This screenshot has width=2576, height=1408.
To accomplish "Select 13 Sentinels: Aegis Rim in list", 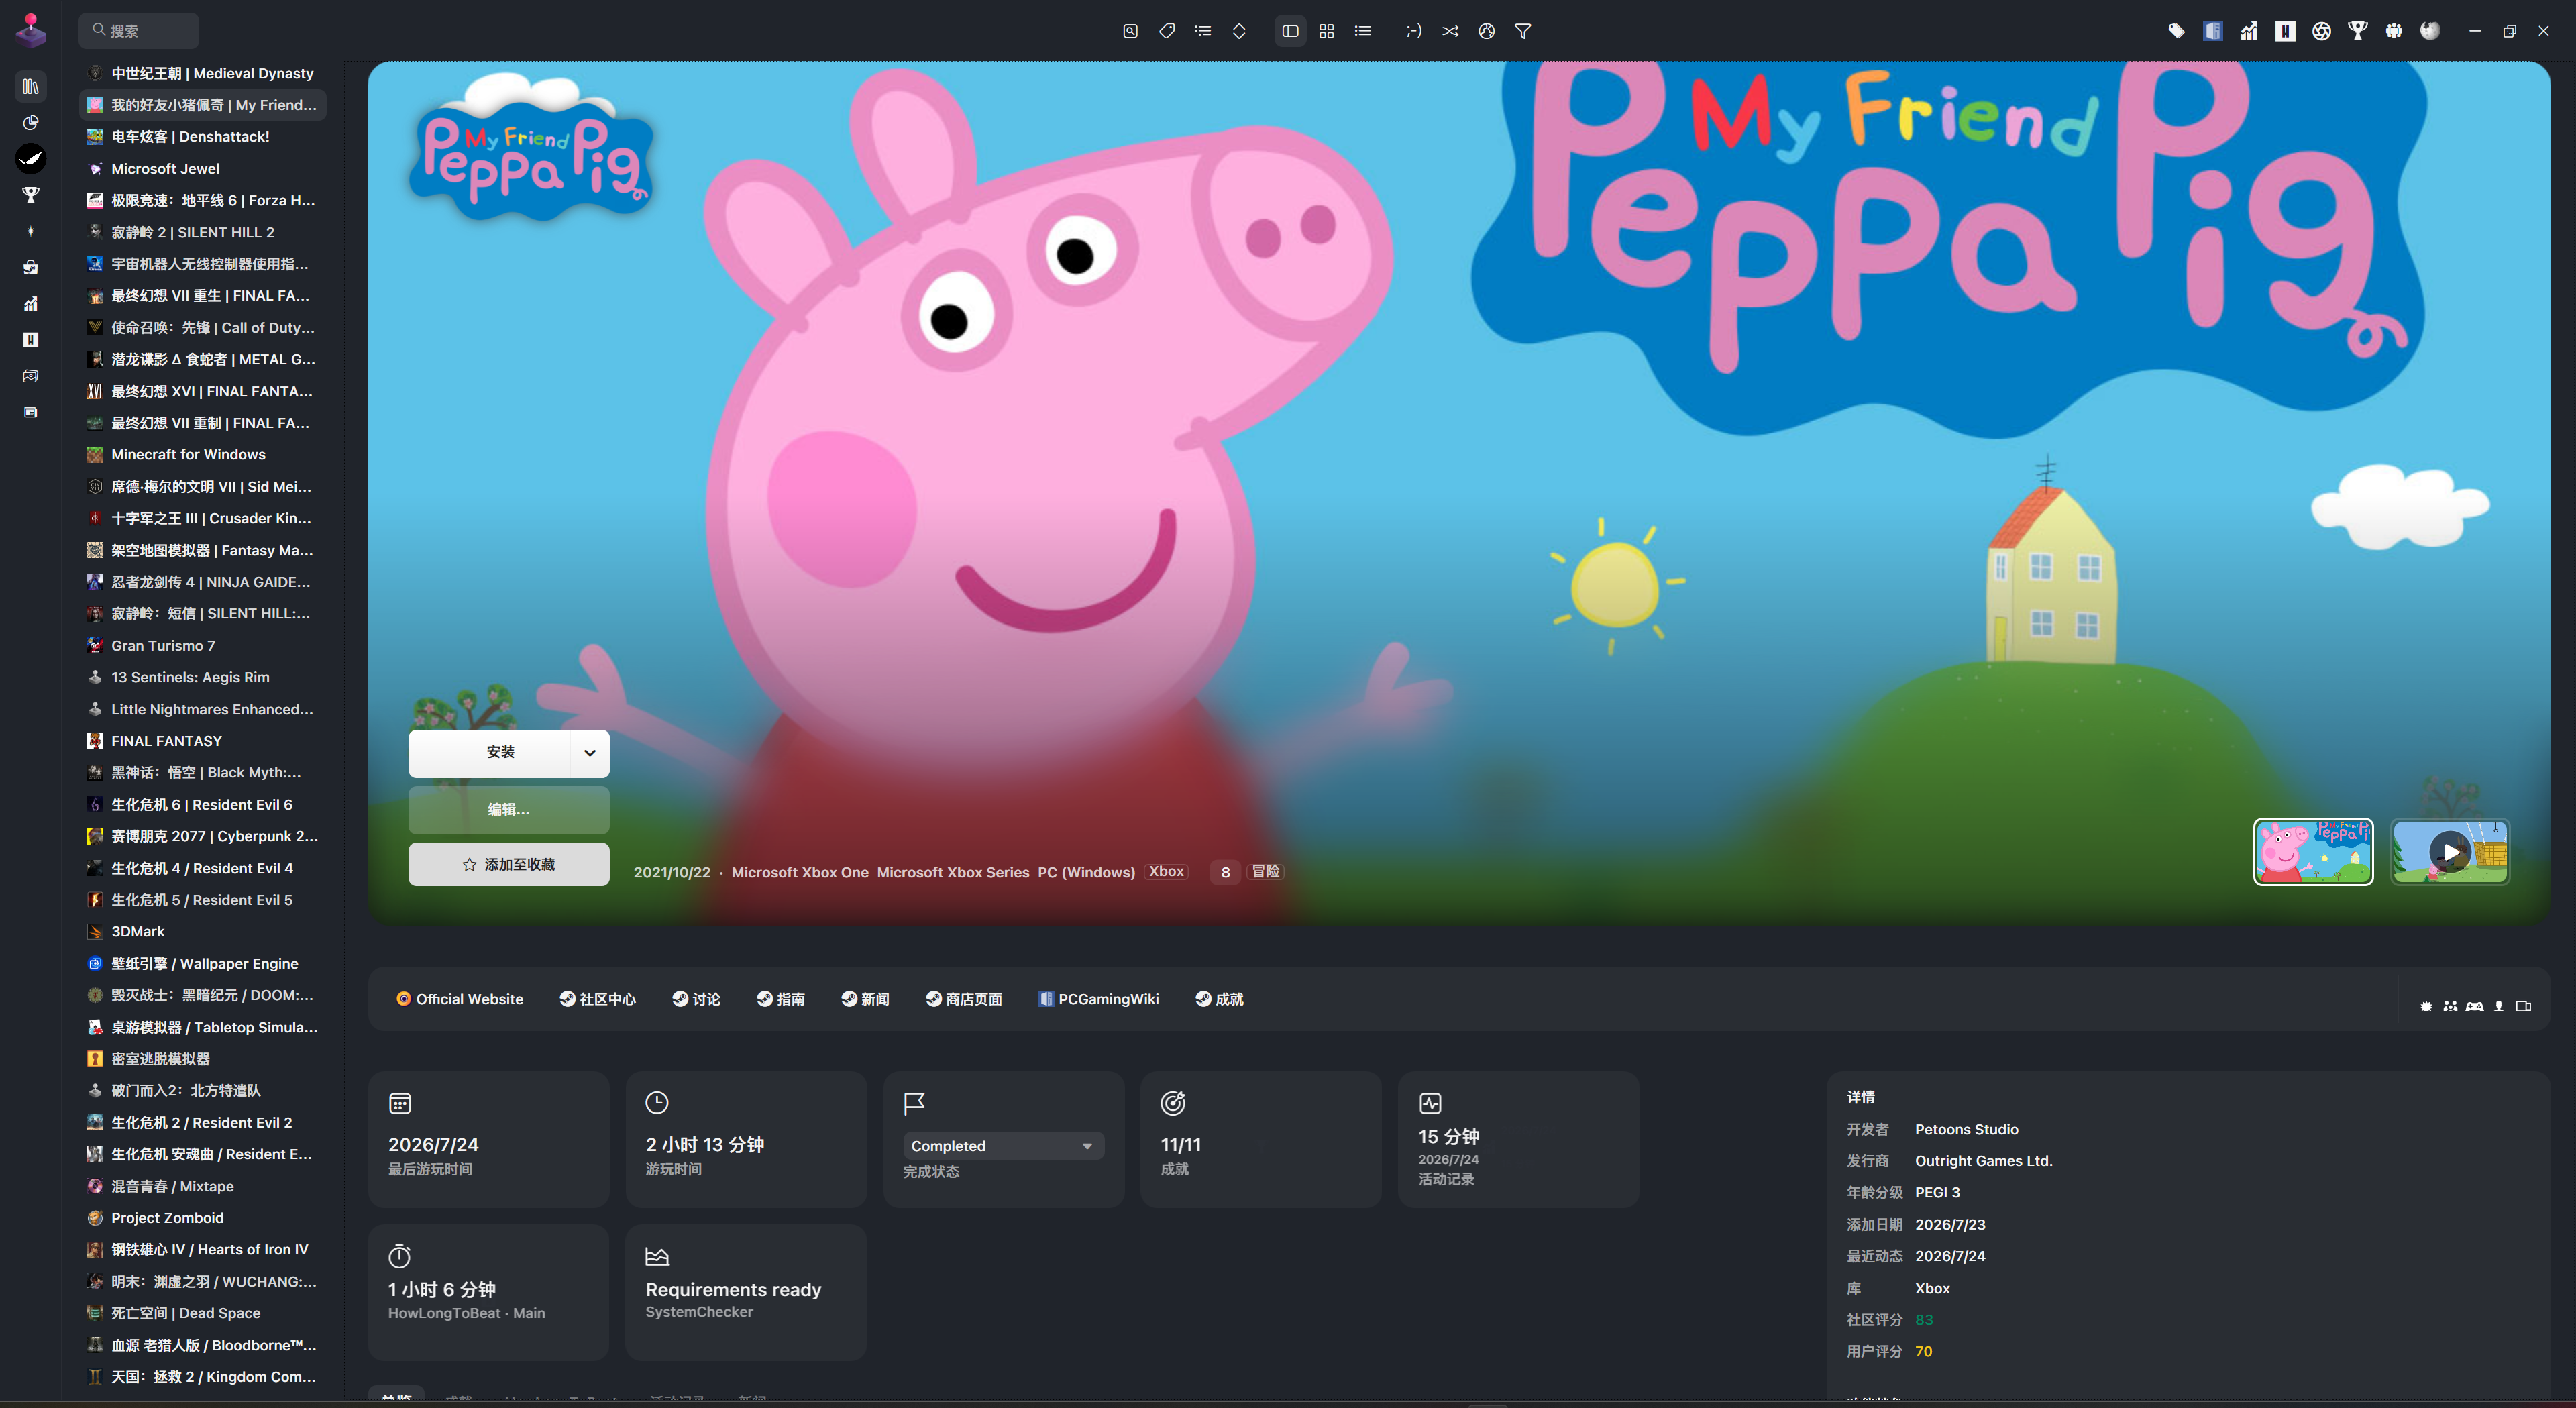I will pos(203,678).
